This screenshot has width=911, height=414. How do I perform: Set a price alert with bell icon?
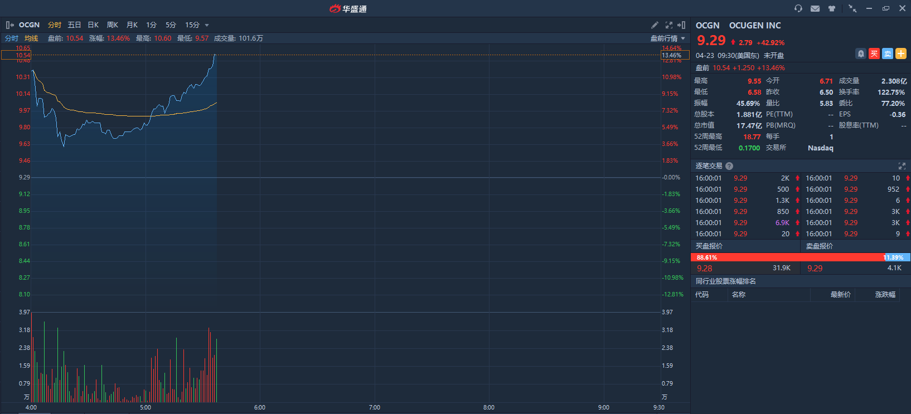tap(861, 53)
